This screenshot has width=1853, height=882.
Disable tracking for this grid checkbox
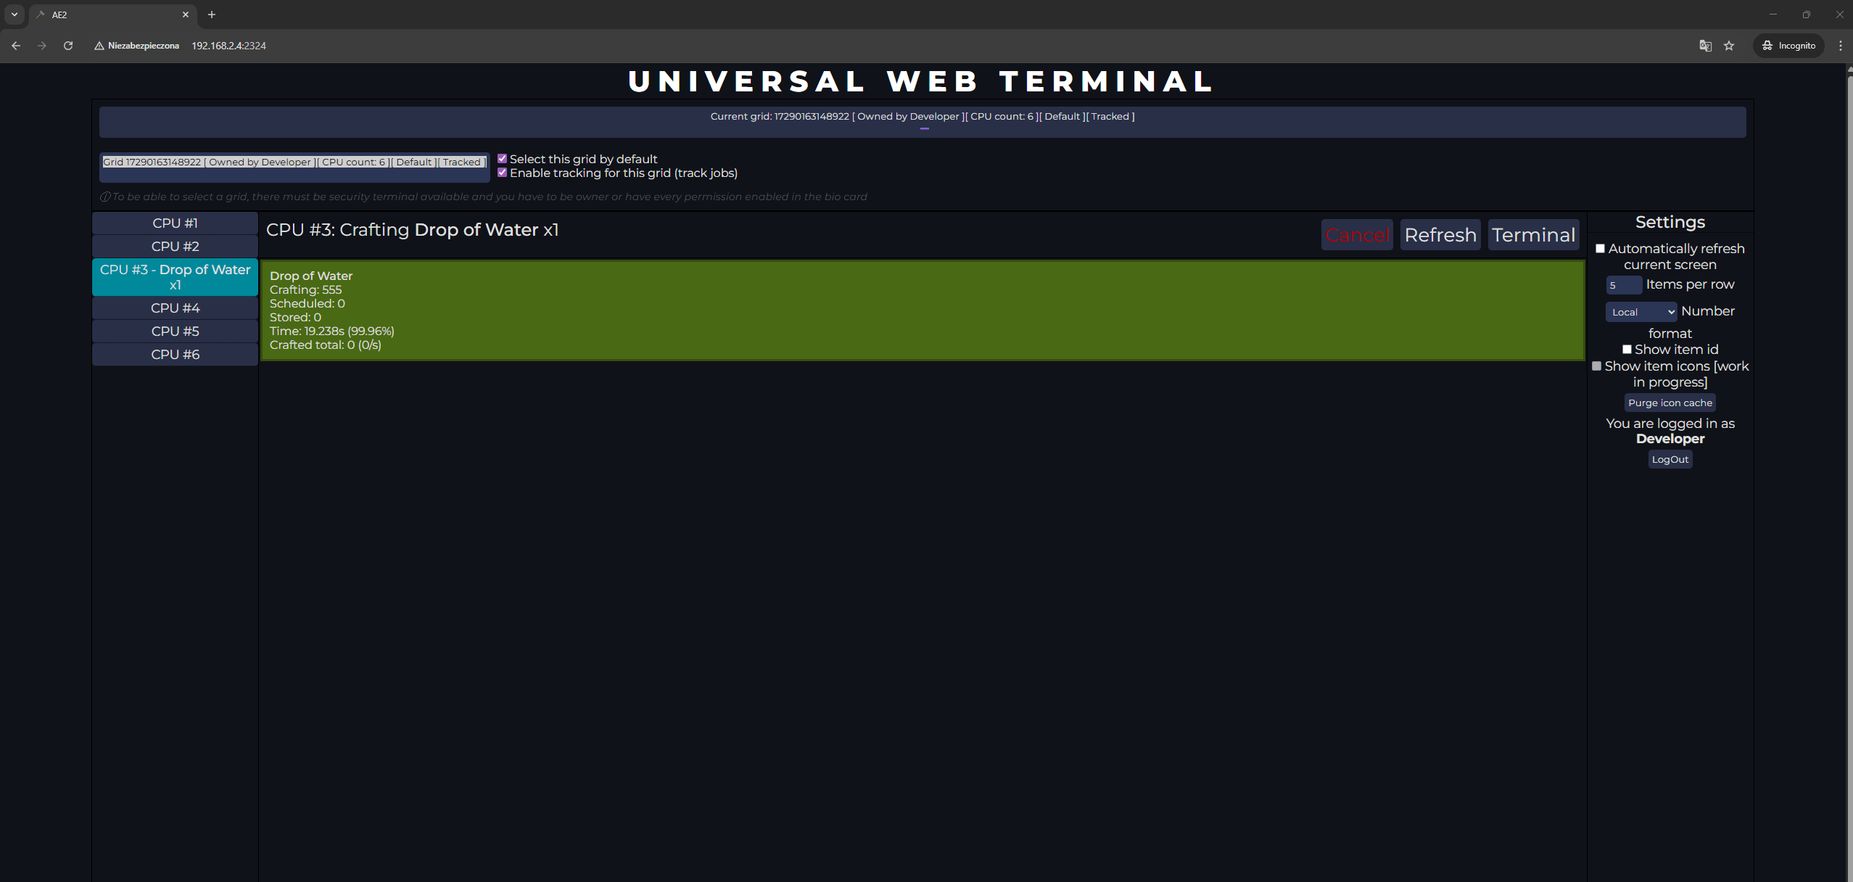502,173
